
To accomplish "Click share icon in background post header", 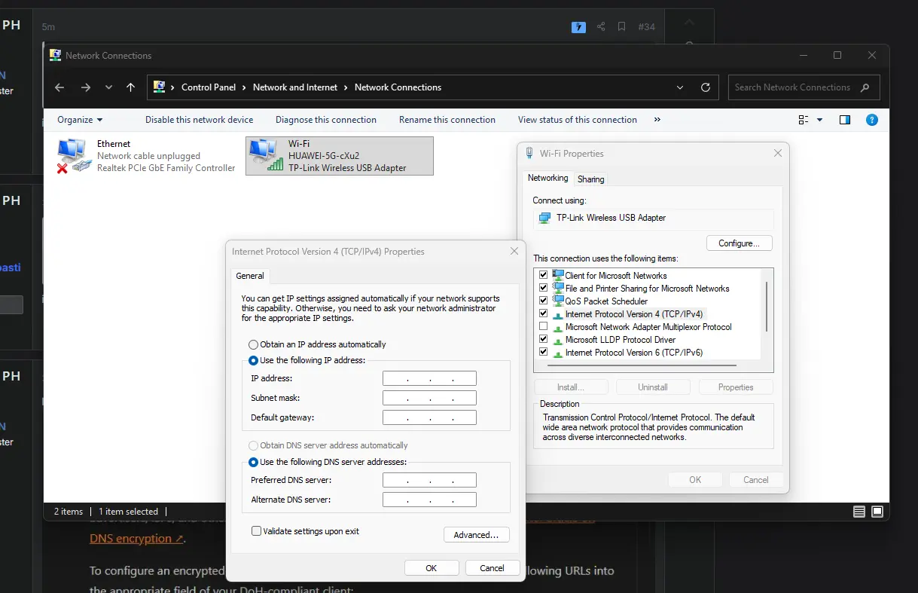I will [x=601, y=27].
